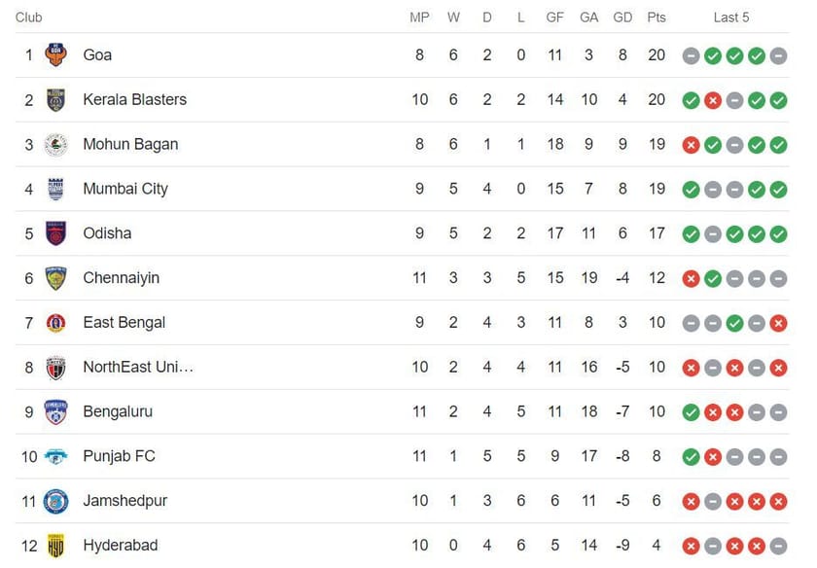The image size is (817, 568).
Task: Click the Pts column header to sort
Action: pyautogui.click(x=656, y=17)
